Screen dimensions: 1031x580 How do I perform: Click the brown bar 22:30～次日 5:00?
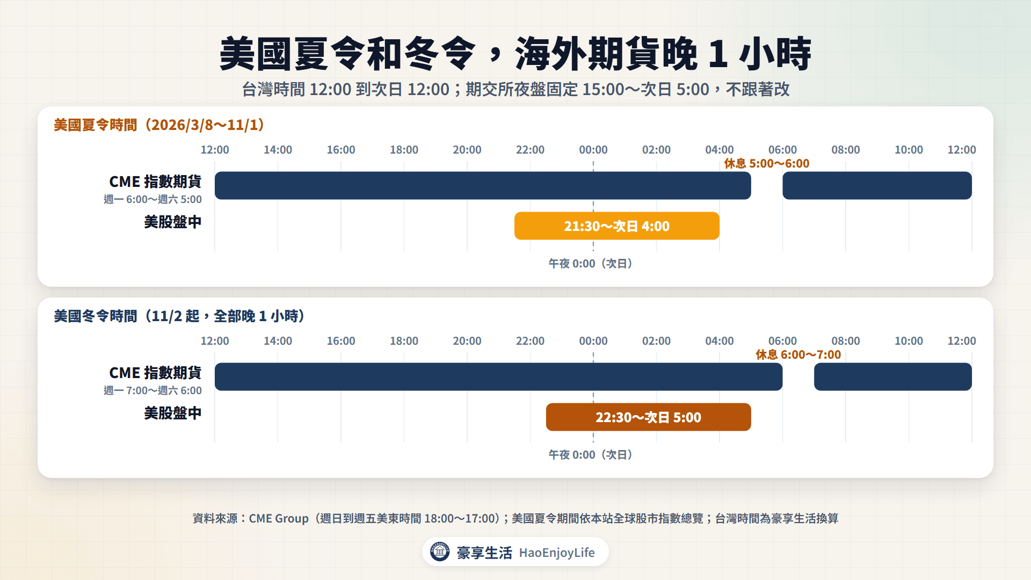(649, 417)
